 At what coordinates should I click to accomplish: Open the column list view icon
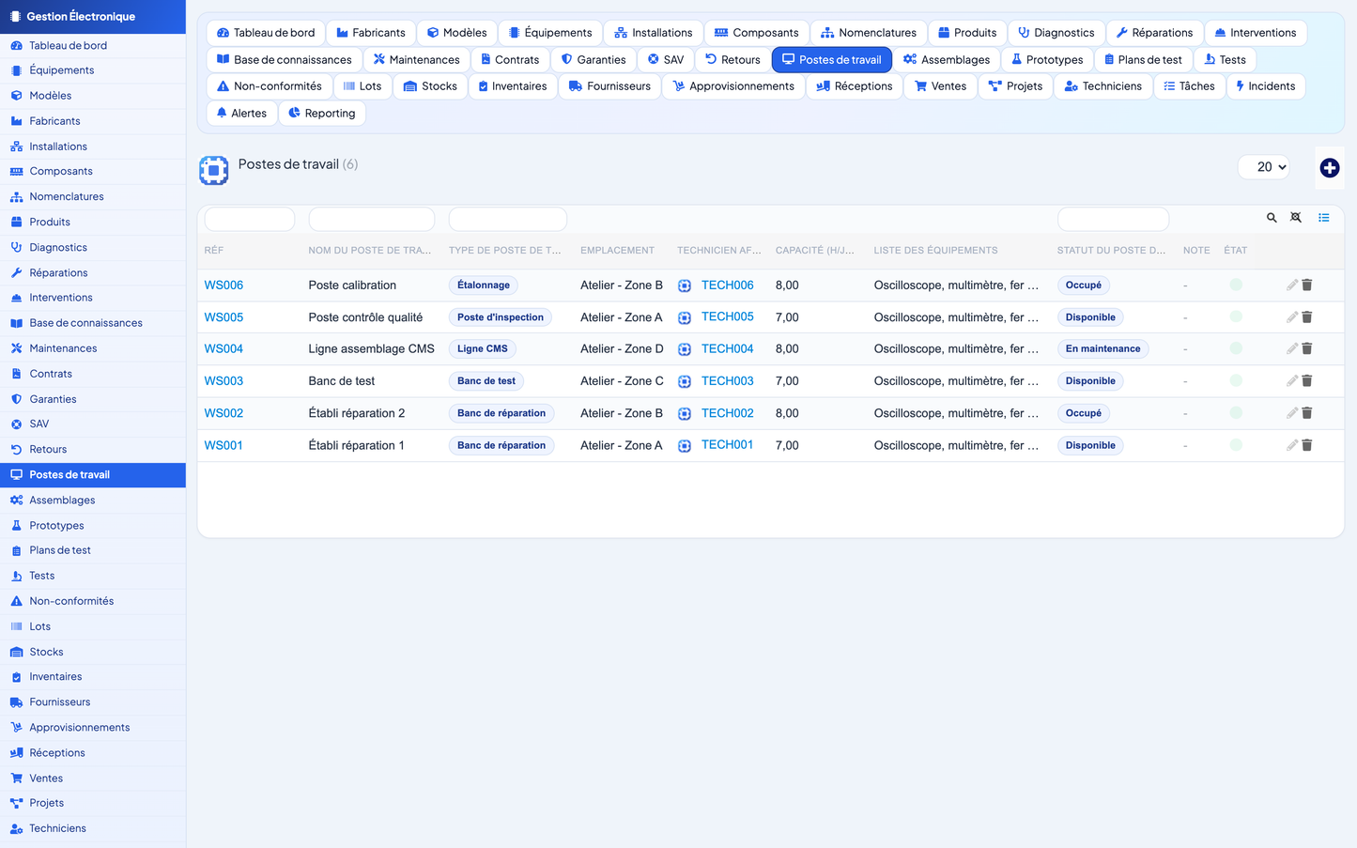1323,218
